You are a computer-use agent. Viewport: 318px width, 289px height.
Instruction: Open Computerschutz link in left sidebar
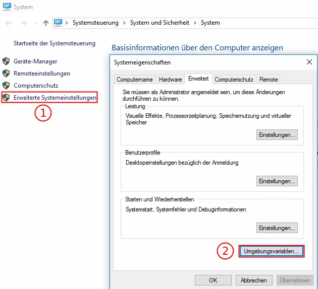pyautogui.click(x=36, y=86)
